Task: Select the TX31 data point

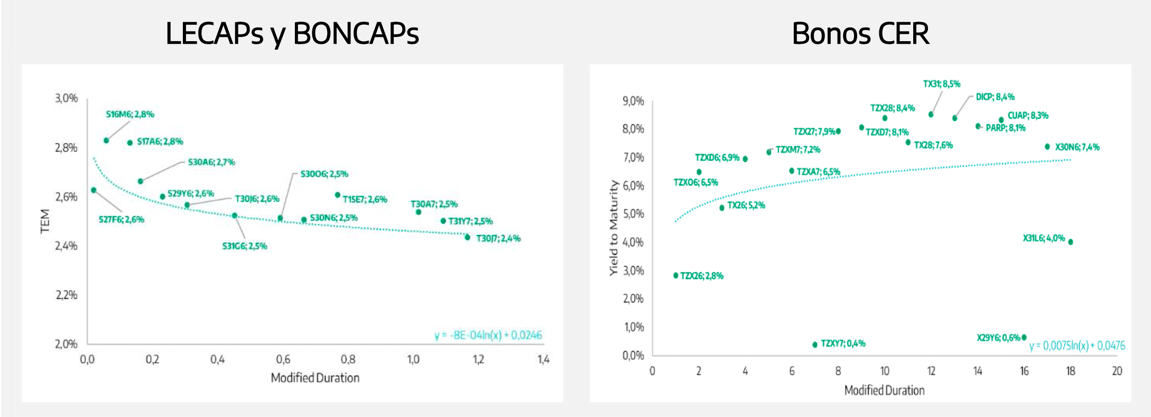Action: [931, 115]
